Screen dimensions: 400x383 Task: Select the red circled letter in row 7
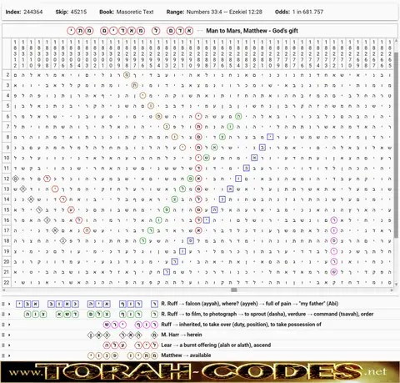[198, 127]
